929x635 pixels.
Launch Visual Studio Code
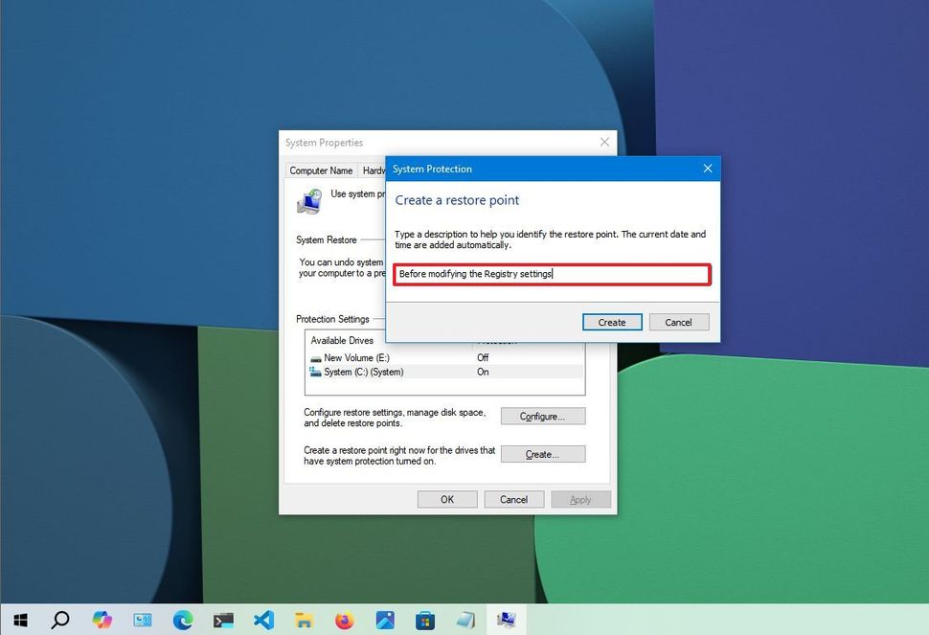pyautogui.click(x=262, y=620)
